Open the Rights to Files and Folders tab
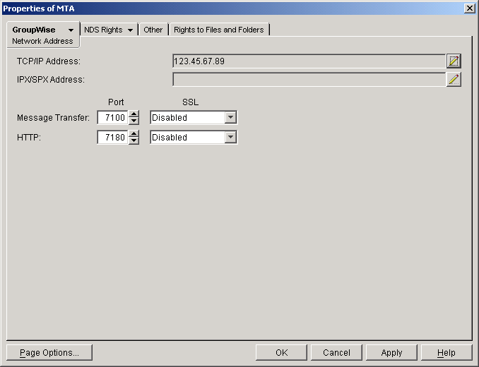Viewport: 479px width, 367px height. (x=219, y=30)
